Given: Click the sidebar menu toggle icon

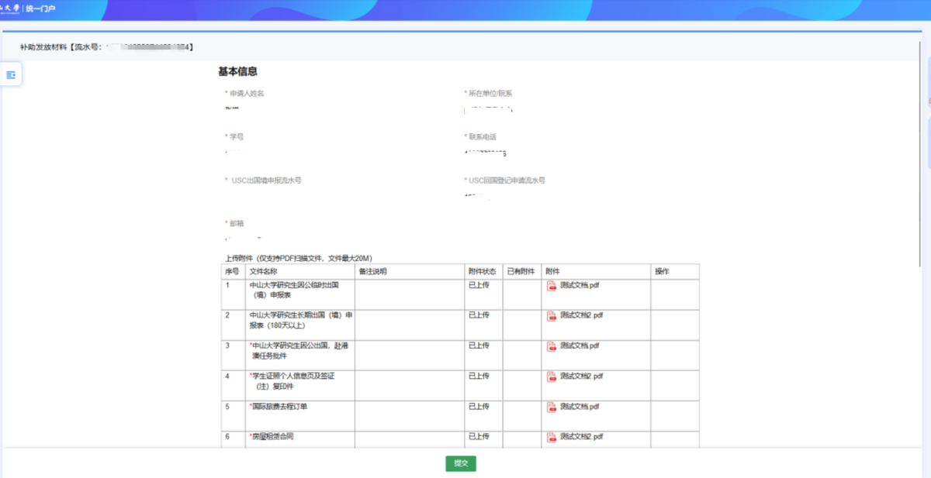Looking at the screenshot, I should tap(11, 74).
